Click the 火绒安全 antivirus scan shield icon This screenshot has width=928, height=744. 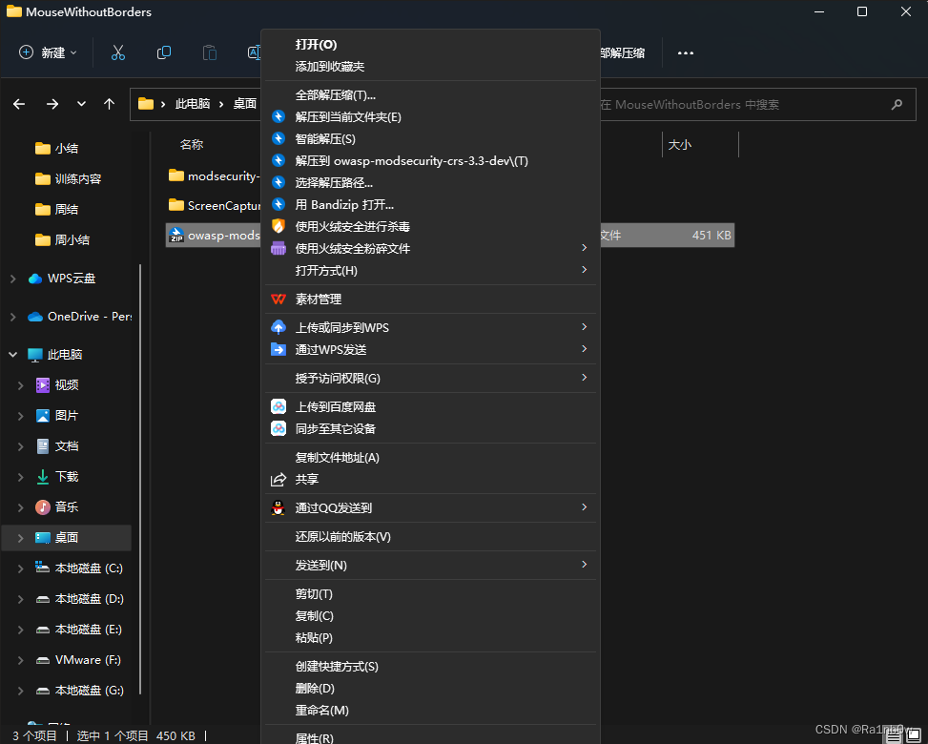tap(278, 226)
